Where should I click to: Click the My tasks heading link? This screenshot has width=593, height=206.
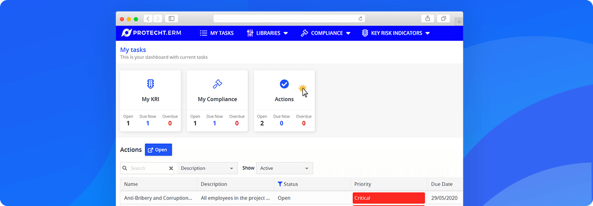pos(133,50)
